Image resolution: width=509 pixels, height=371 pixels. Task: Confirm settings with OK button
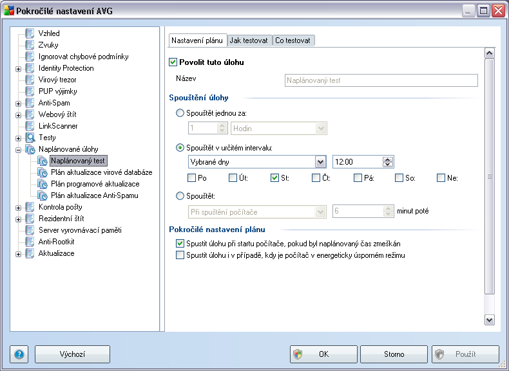(x=323, y=354)
